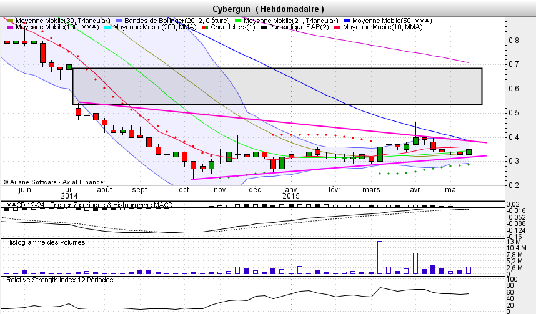Click the avr. month label
The width and height of the screenshot is (536, 314).
(415, 190)
